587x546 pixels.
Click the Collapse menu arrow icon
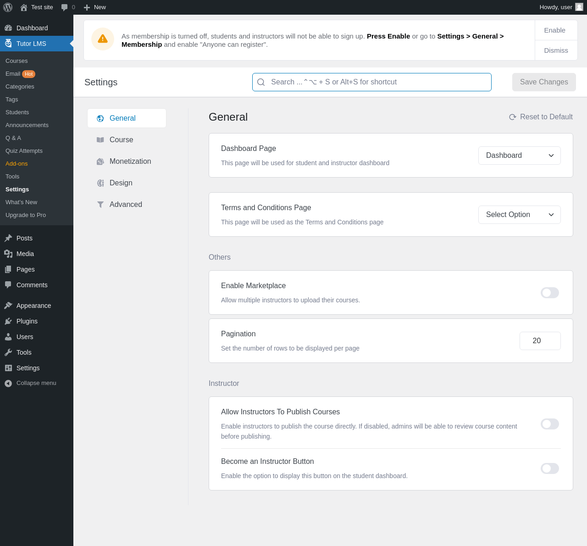8,384
